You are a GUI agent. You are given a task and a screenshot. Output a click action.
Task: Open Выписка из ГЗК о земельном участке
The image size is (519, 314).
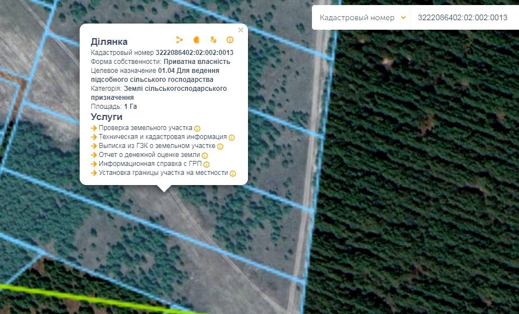click(157, 146)
